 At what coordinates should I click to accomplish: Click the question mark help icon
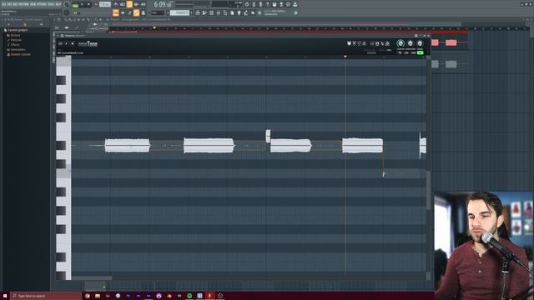tap(267, 4)
